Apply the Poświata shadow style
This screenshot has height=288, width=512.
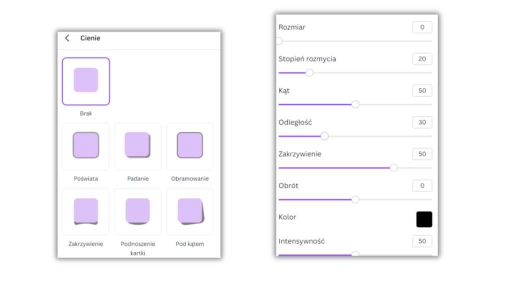(x=86, y=146)
